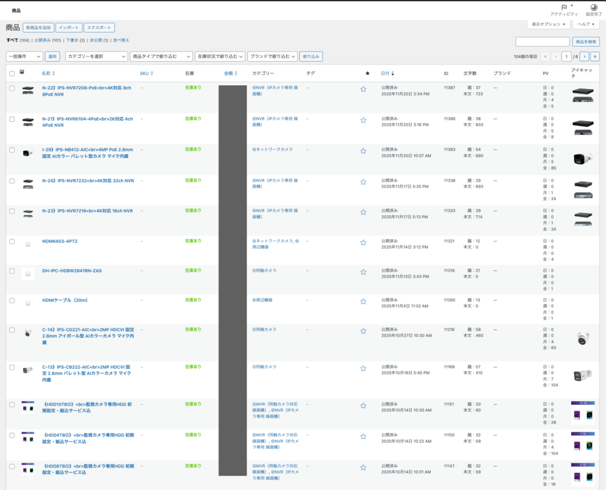This screenshot has height=490, width=606.
Task: Star the N-22 IPS-NVR7208 product as featured
Action: [x=363, y=89]
